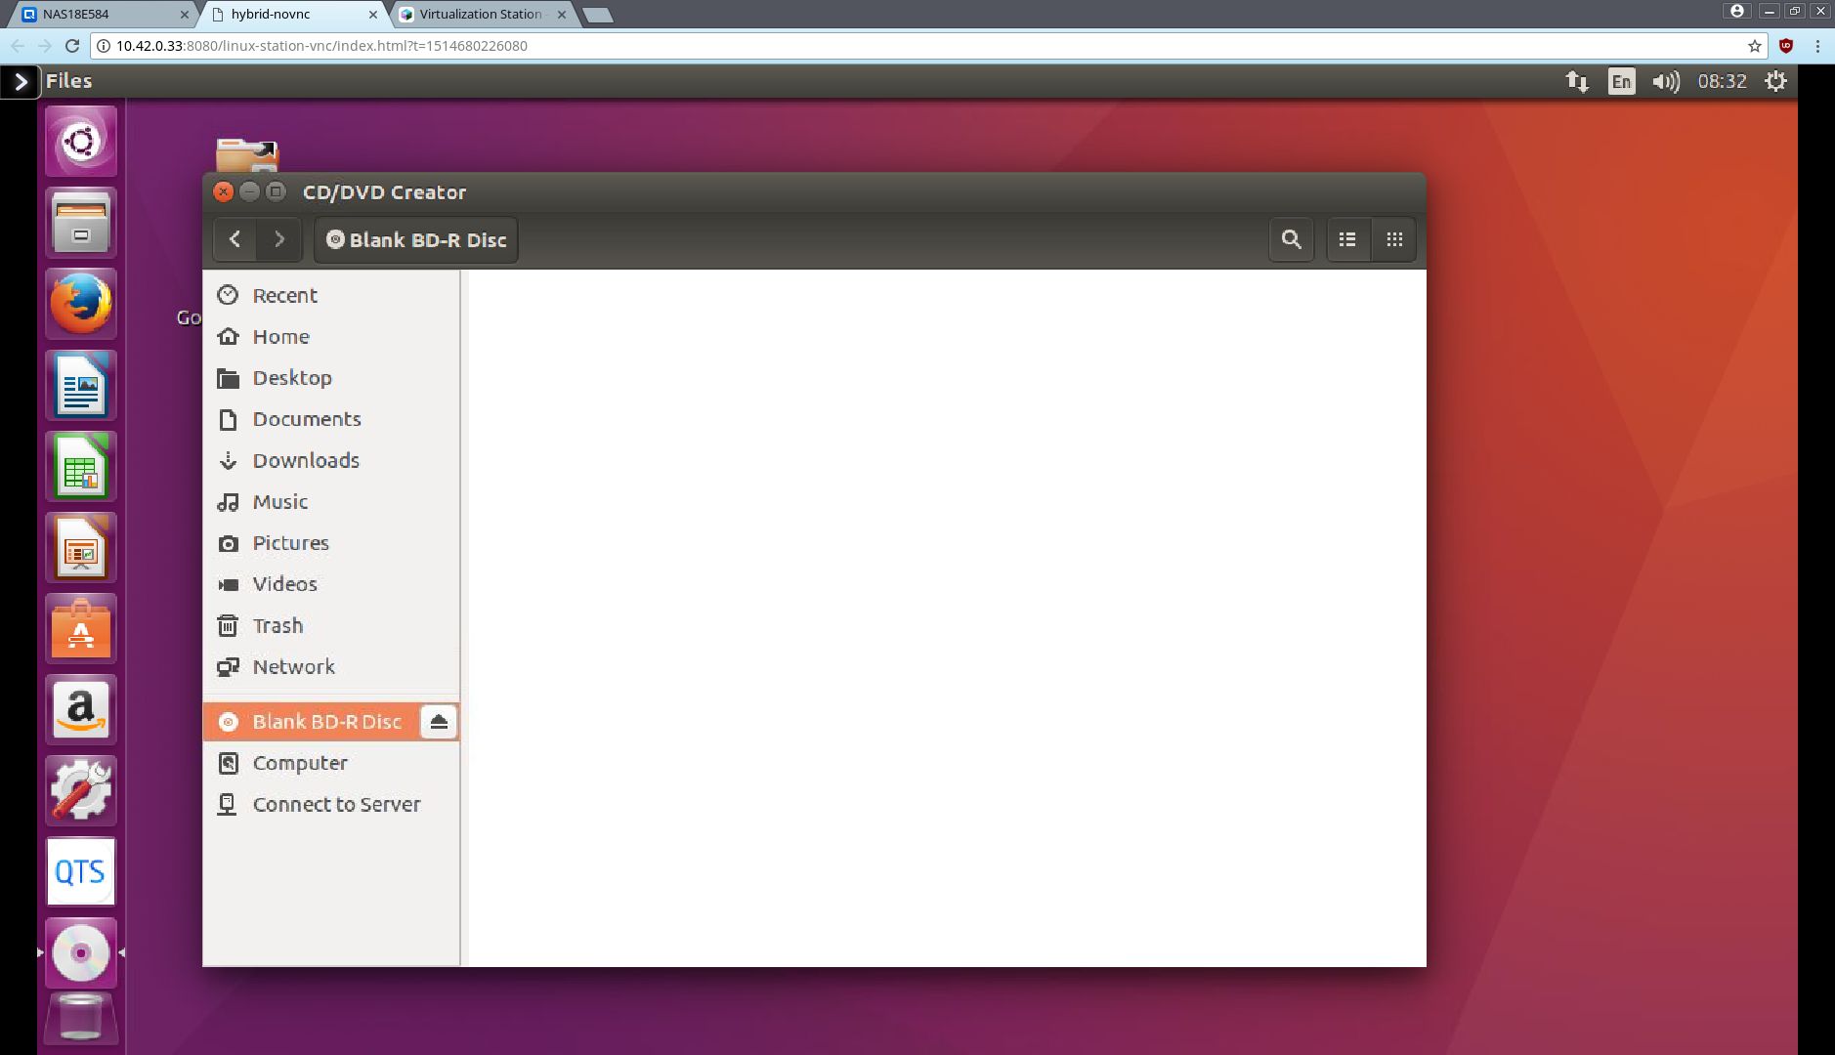Open Files manager launcher icon
Image resolution: width=1835 pixels, height=1055 pixels.
click(81, 223)
